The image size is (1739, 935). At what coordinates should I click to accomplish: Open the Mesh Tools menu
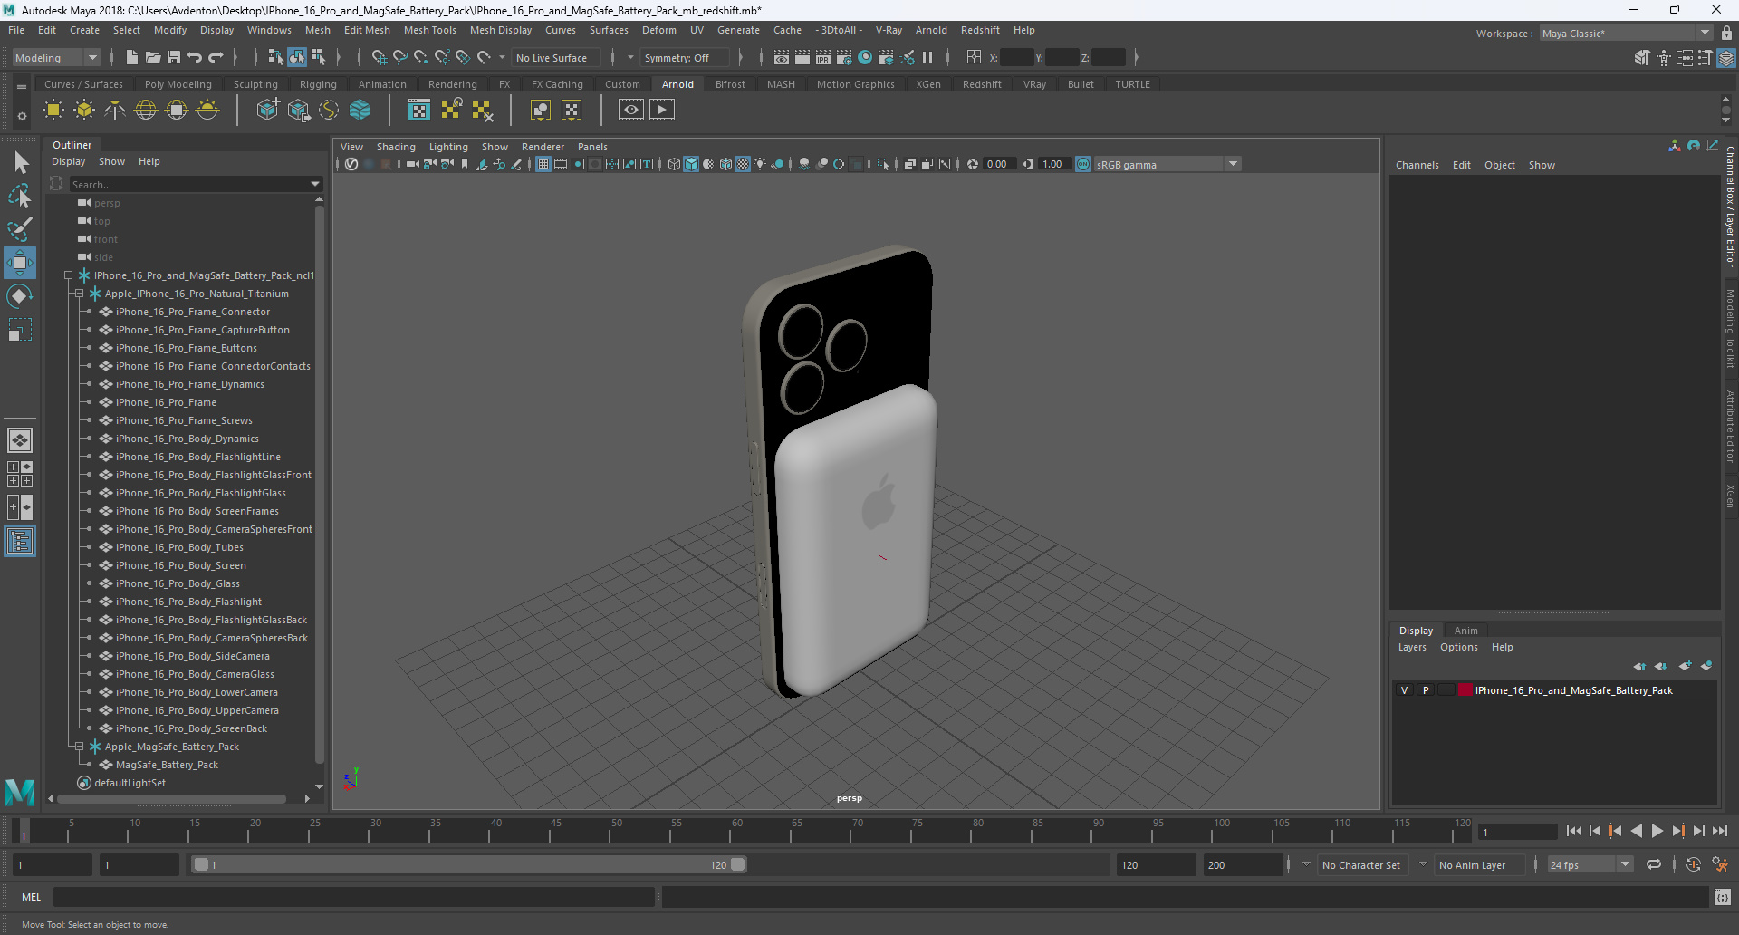(x=429, y=30)
